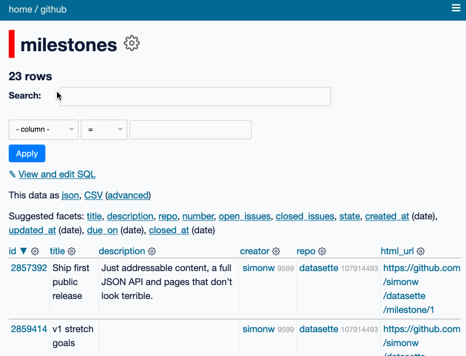466x356 pixels.
Task: Facet by open_issues
Action: (x=244, y=216)
